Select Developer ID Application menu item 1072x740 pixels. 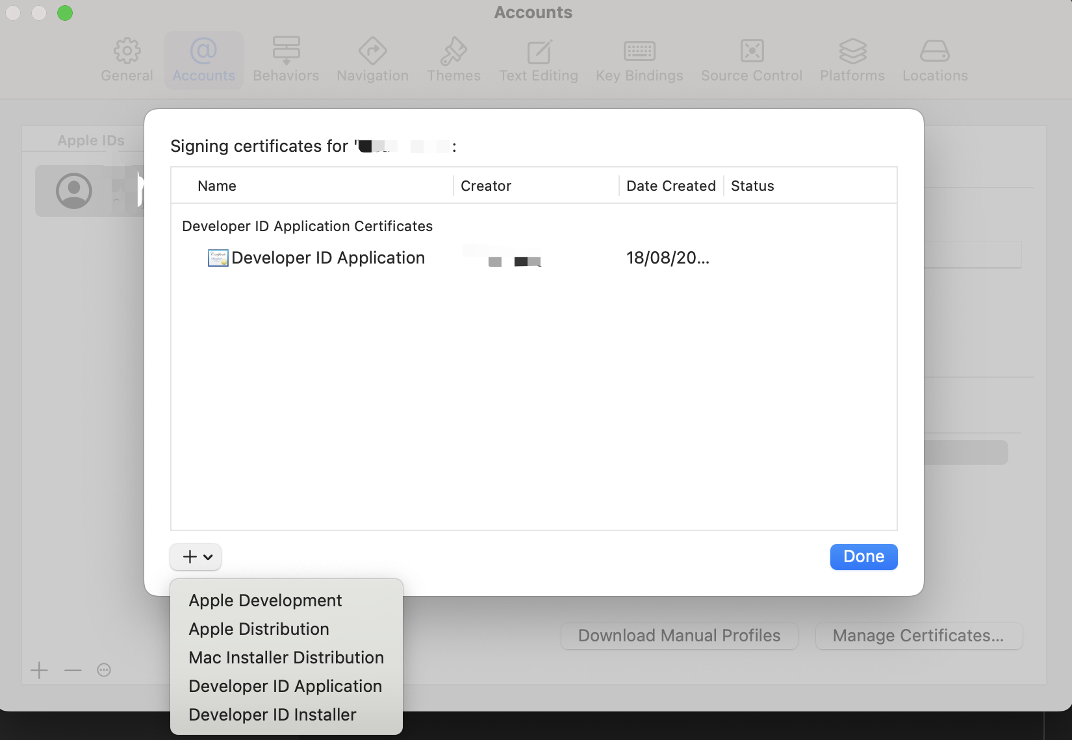pos(285,686)
